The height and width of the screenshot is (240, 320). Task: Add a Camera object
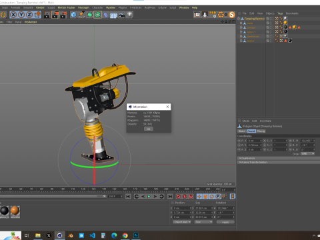121,15
